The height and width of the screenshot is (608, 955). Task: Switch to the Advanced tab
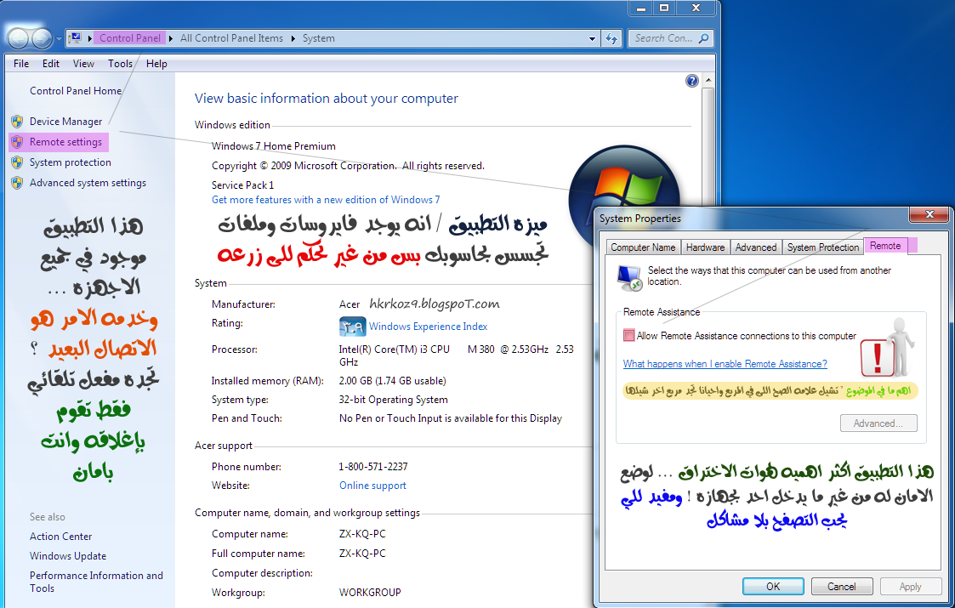[x=756, y=247]
